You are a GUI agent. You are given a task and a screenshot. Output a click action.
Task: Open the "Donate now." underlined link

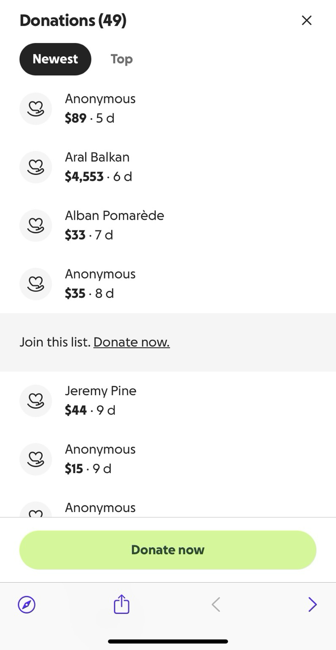(x=132, y=342)
